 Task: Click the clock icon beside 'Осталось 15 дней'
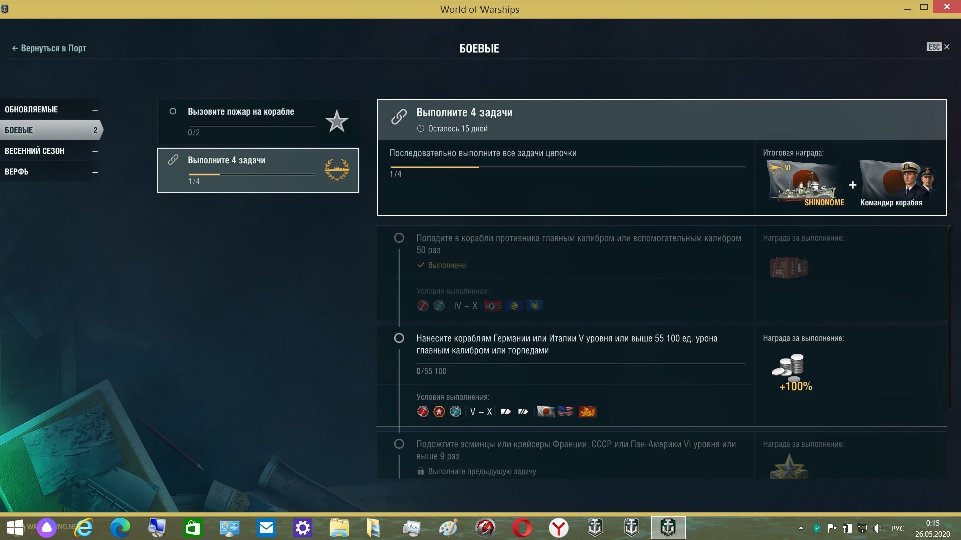click(x=421, y=128)
